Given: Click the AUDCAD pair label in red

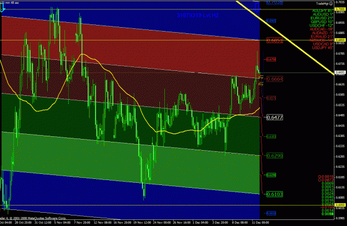Looking at the screenshot, I should [321, 29].
